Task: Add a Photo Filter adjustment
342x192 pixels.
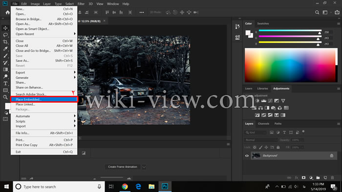Action: [x=273, y=108]
